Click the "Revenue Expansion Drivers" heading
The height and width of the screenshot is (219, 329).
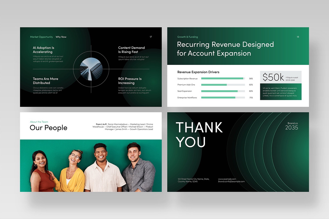[x=198, y=72]
